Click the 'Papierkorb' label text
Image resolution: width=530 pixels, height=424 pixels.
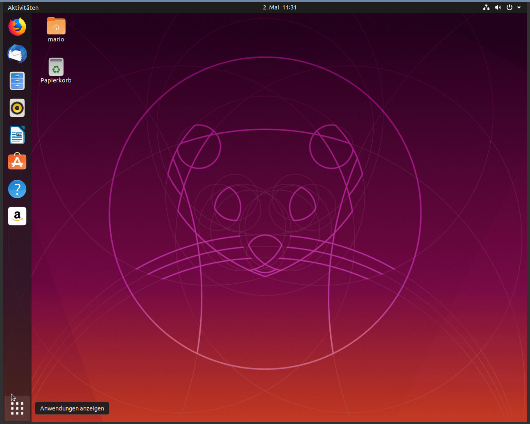point(56,80)
